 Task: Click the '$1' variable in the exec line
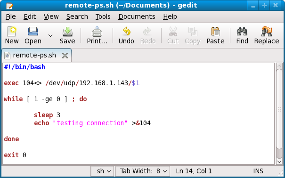tap(136, 83)
